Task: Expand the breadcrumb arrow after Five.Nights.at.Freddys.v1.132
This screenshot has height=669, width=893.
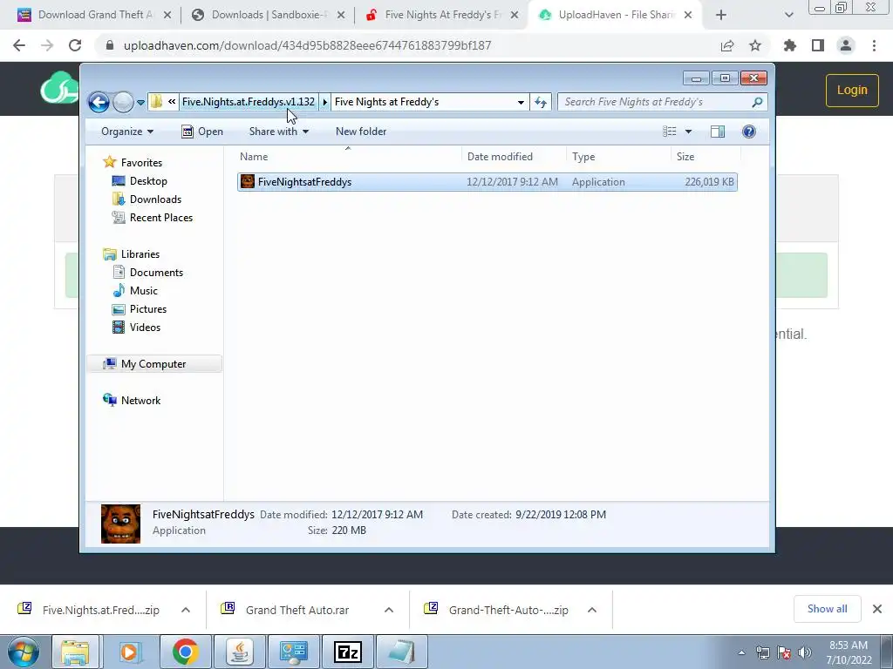Action: point(324,102)
